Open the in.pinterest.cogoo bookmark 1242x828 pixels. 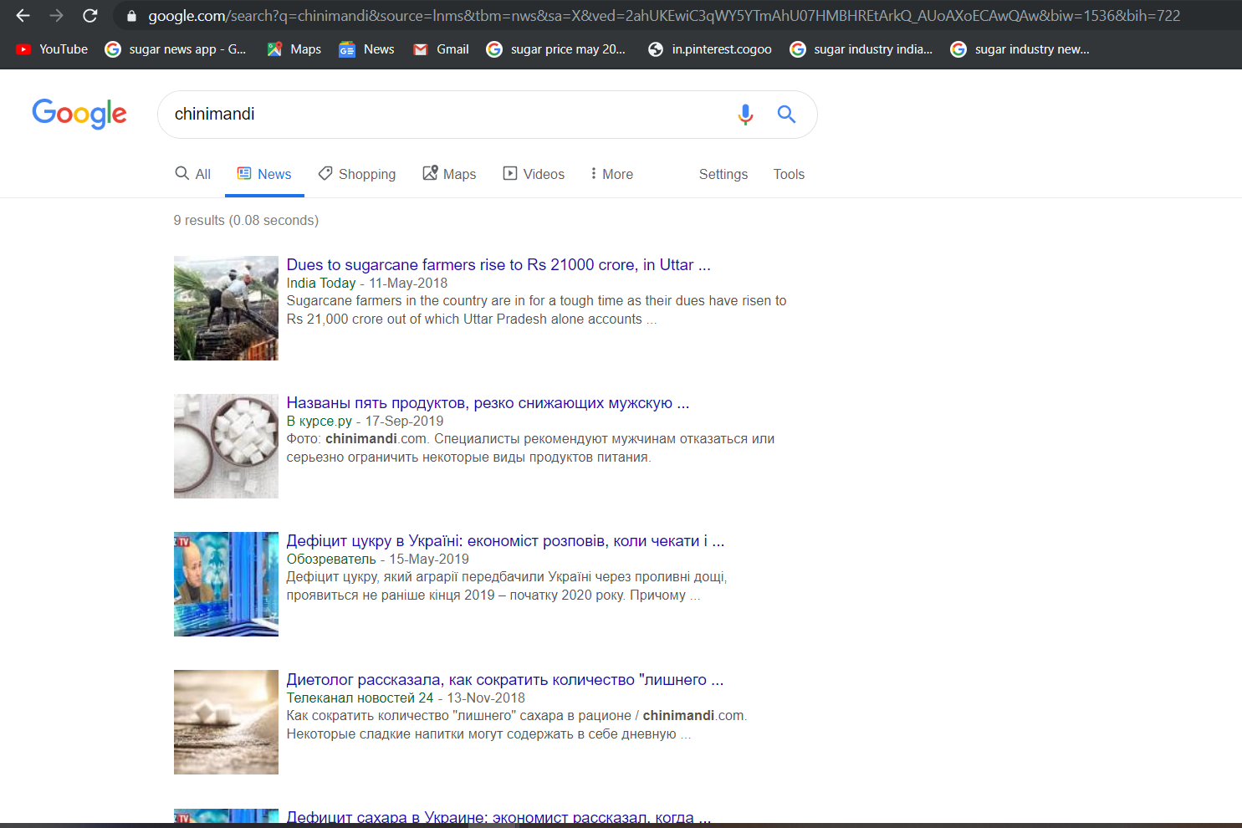tap(710, 49)
